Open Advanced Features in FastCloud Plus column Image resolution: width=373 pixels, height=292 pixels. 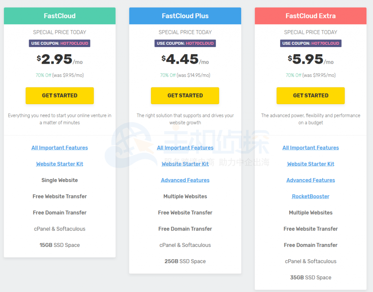[185, 180]
